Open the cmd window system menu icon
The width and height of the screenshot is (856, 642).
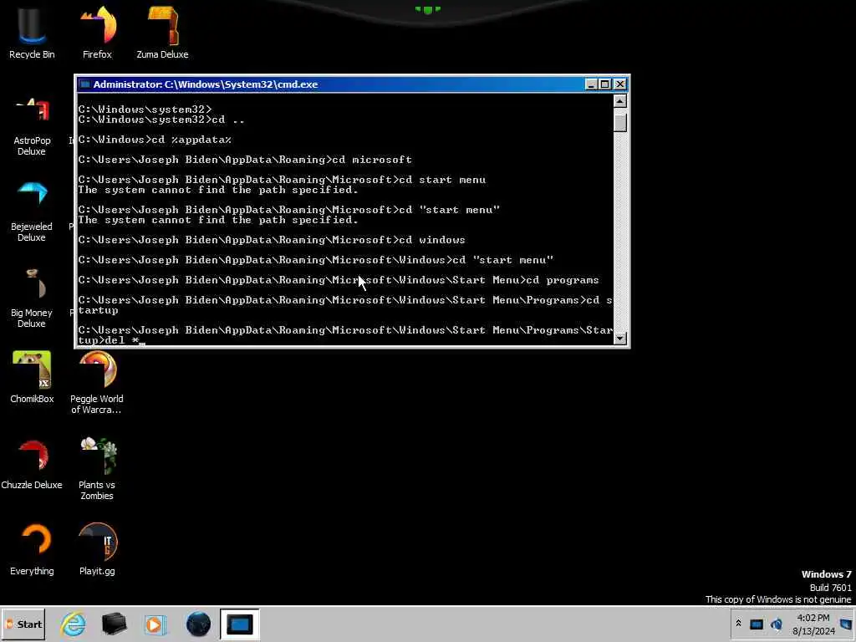point(84,84)
